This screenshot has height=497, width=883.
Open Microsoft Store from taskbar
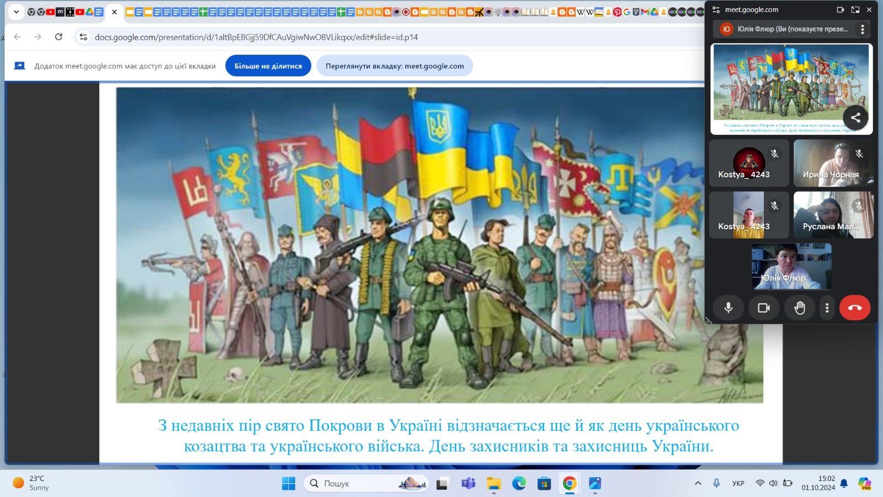tap(544, 484)
